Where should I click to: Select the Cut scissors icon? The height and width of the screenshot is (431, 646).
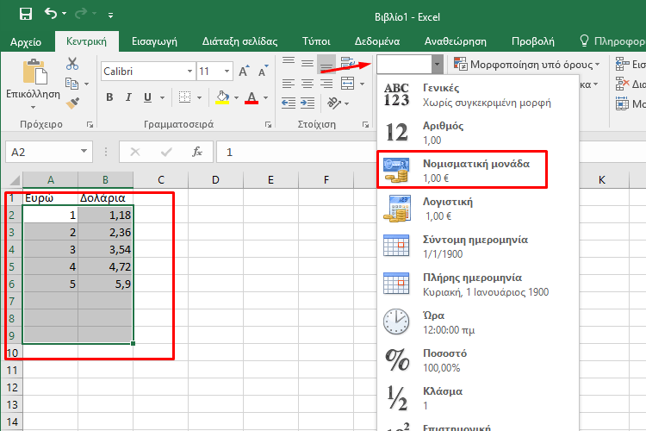point(72,63)
